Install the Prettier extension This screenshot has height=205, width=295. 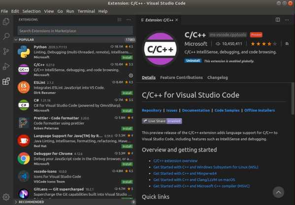coord(127,128)
